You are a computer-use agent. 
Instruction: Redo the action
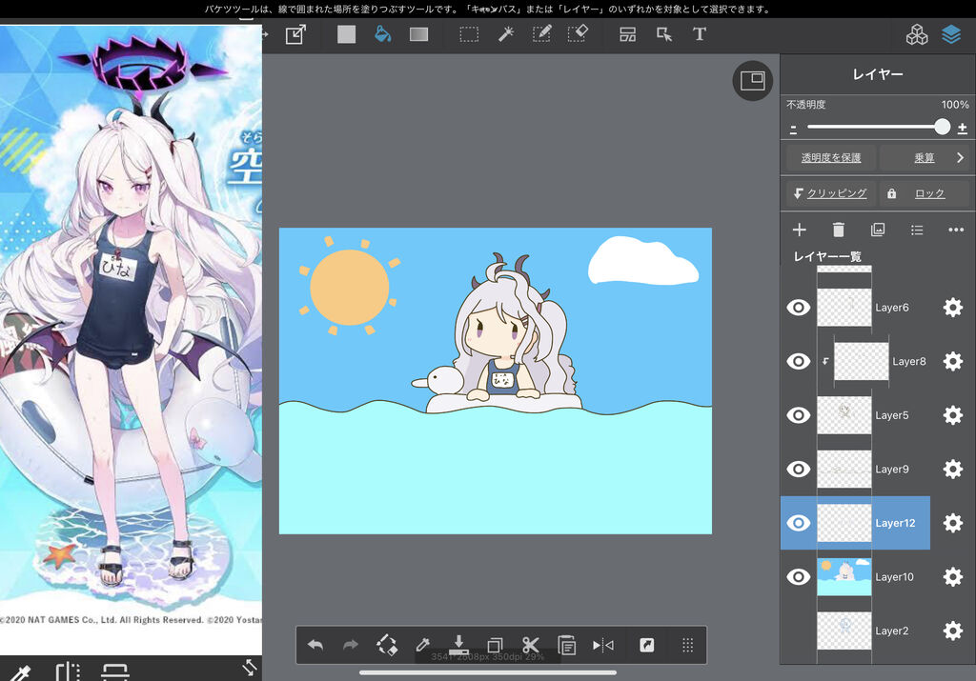point(351,645)
